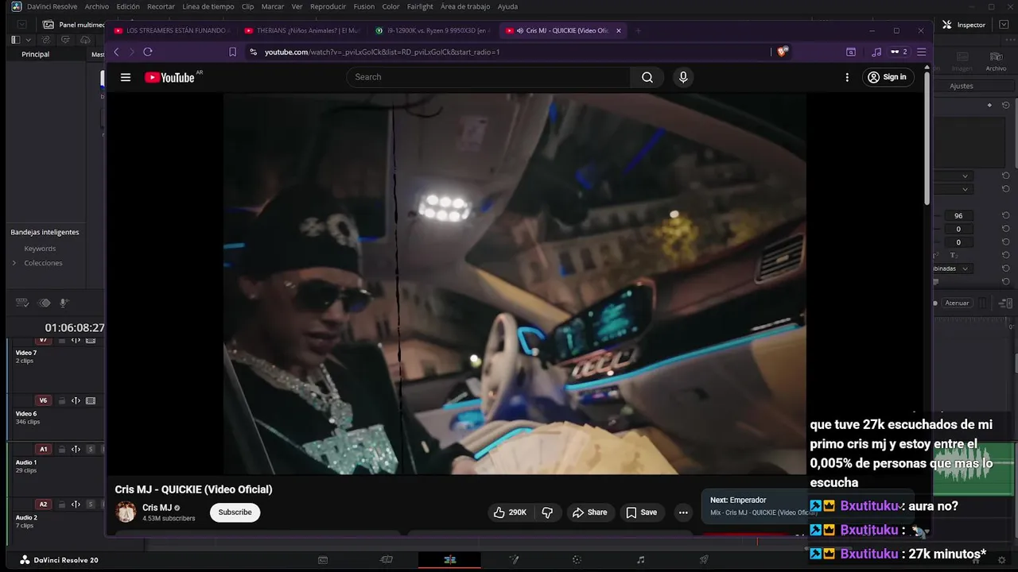The width and height of the screenshot is (1018, 572).
Task: Switch to the Edit page icon
Action: tap(450, 560)
